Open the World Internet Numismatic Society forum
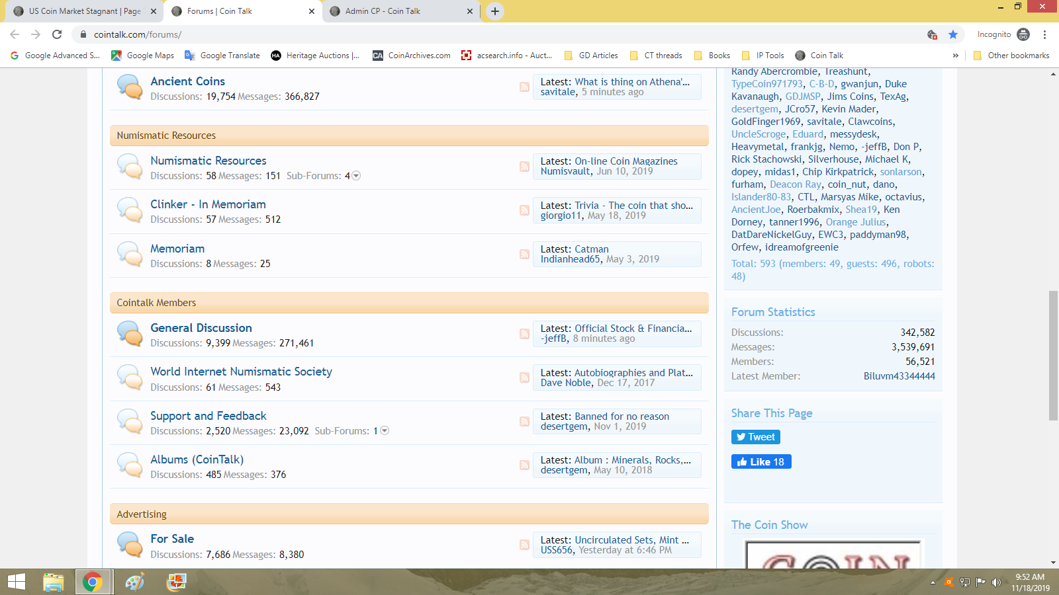 click(x=241, y=372)
